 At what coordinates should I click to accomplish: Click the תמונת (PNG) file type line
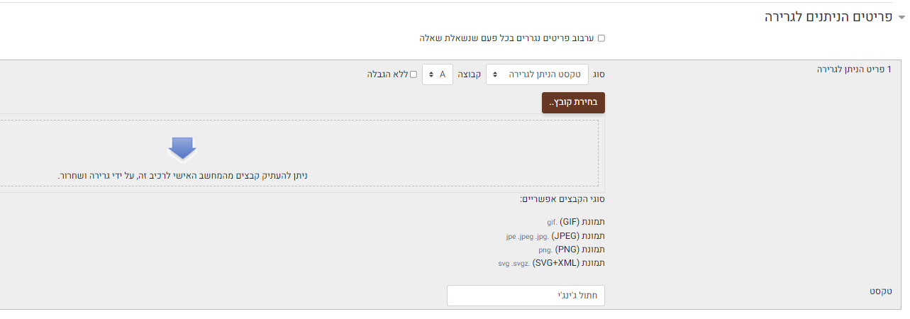click(x=572, y=250)
